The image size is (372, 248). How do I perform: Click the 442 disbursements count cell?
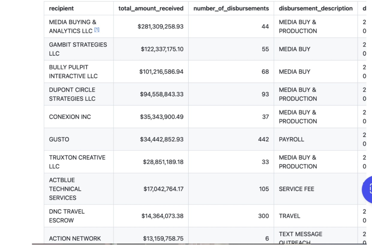(263, 139)
